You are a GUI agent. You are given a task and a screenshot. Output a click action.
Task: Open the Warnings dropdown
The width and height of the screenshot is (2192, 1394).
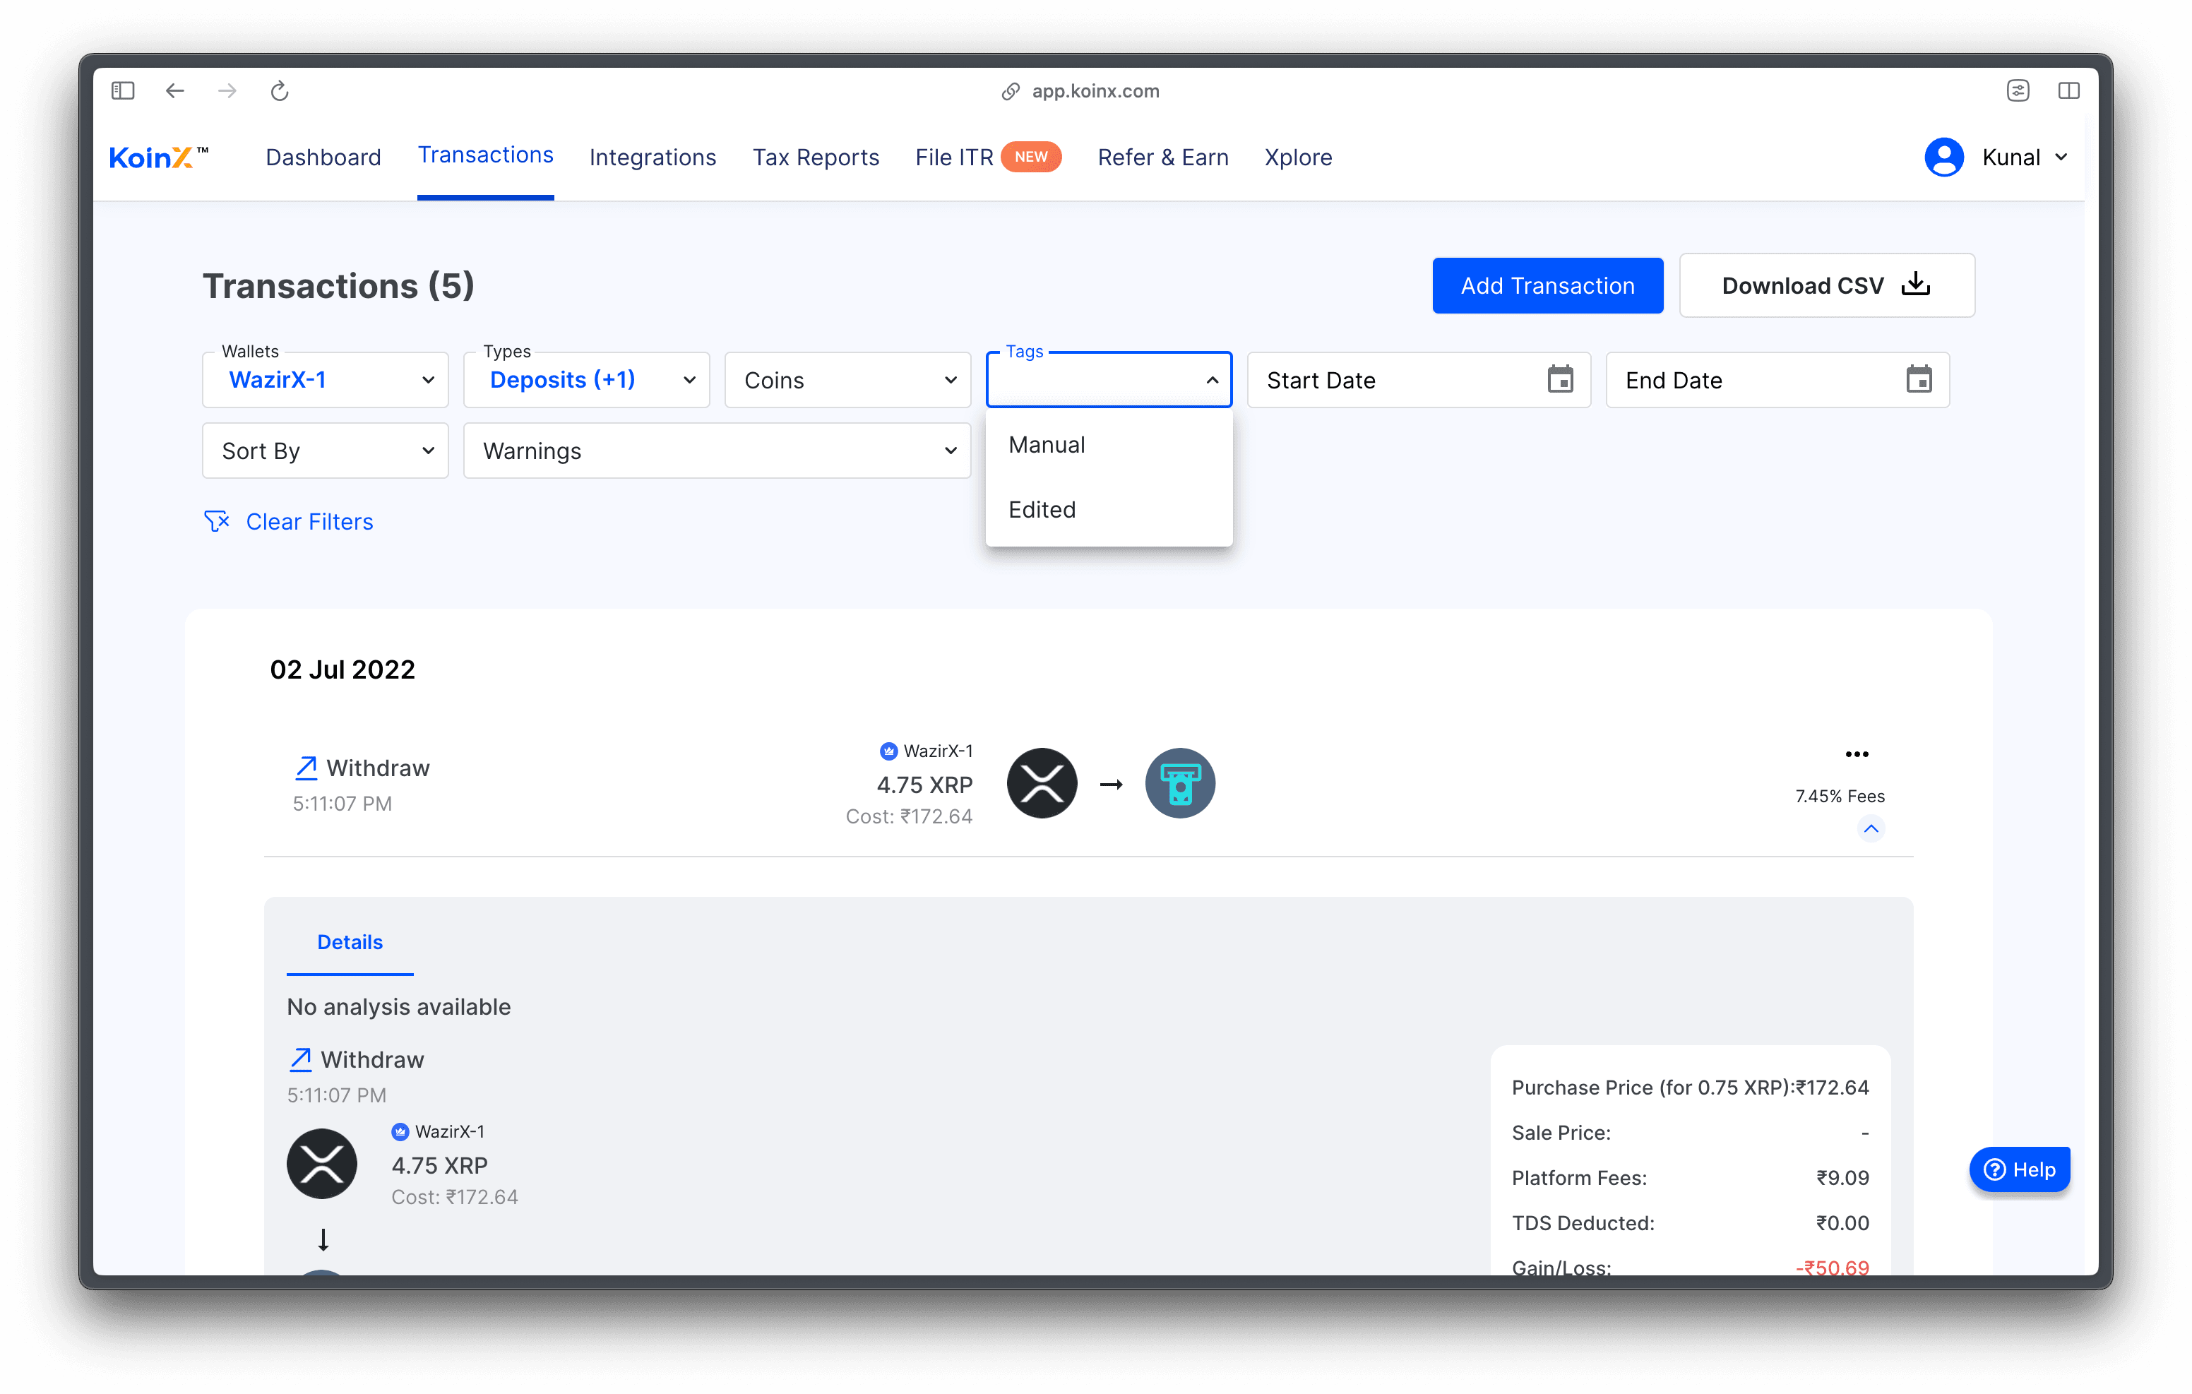[x=716, y=451]
